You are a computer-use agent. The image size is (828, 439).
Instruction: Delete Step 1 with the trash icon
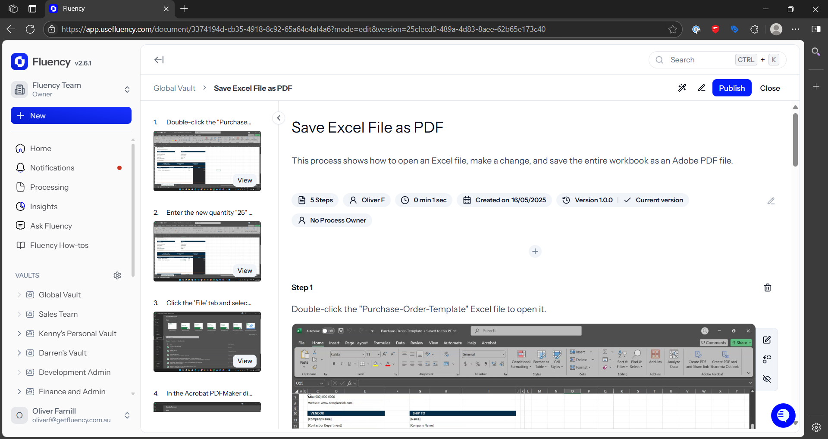click(768, 288)
